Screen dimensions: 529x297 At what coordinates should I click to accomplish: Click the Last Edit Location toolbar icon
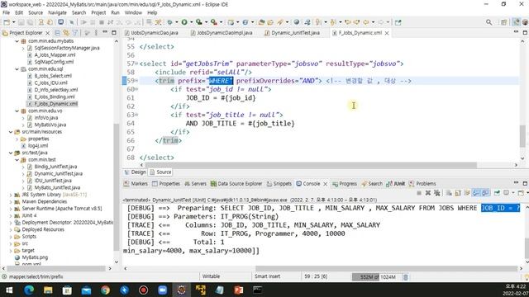[347, 22]
